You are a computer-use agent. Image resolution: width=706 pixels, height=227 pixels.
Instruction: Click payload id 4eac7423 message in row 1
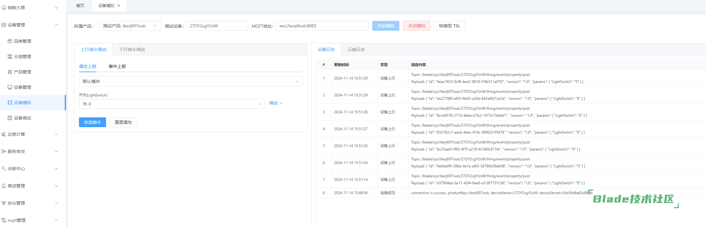(497, 82)
